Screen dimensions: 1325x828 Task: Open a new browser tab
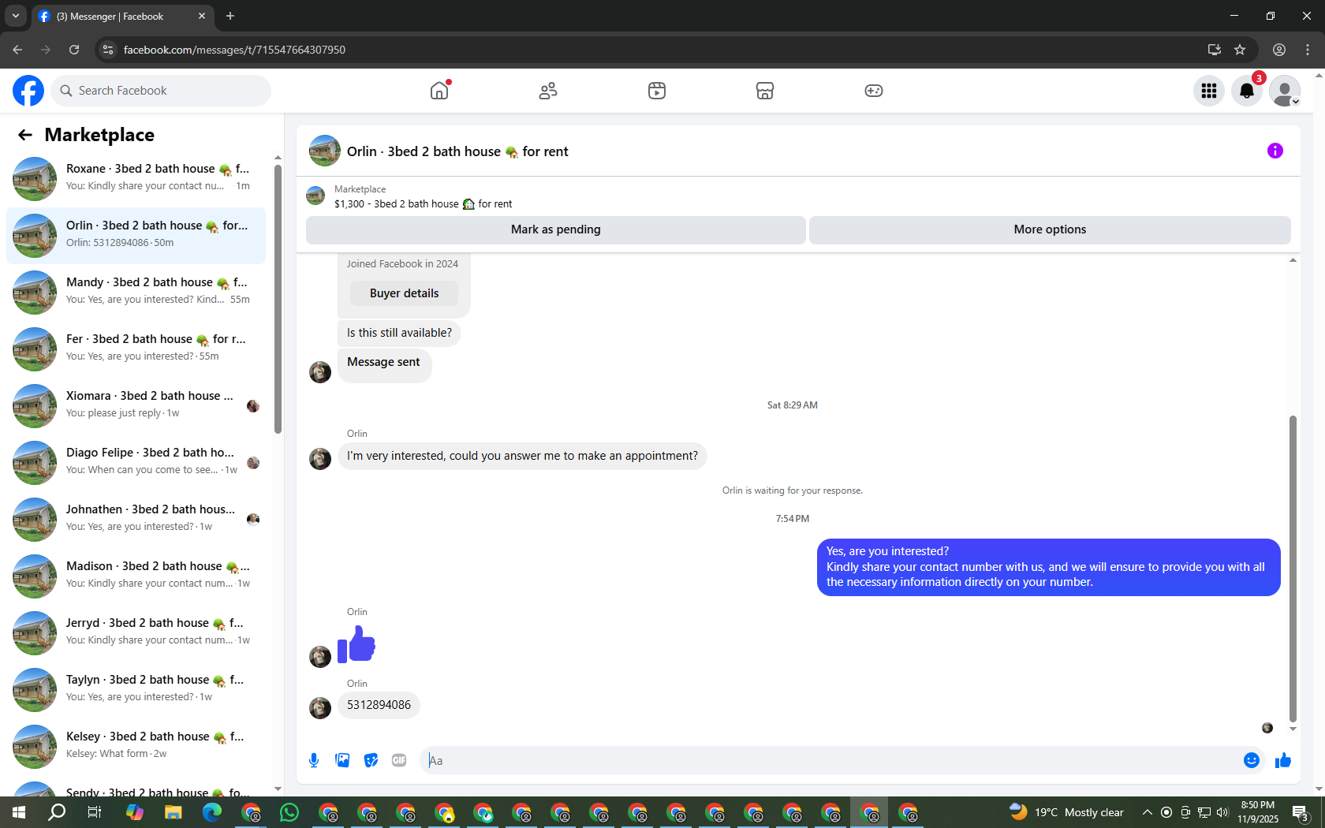pyautogui.click(x=230, y=16)
